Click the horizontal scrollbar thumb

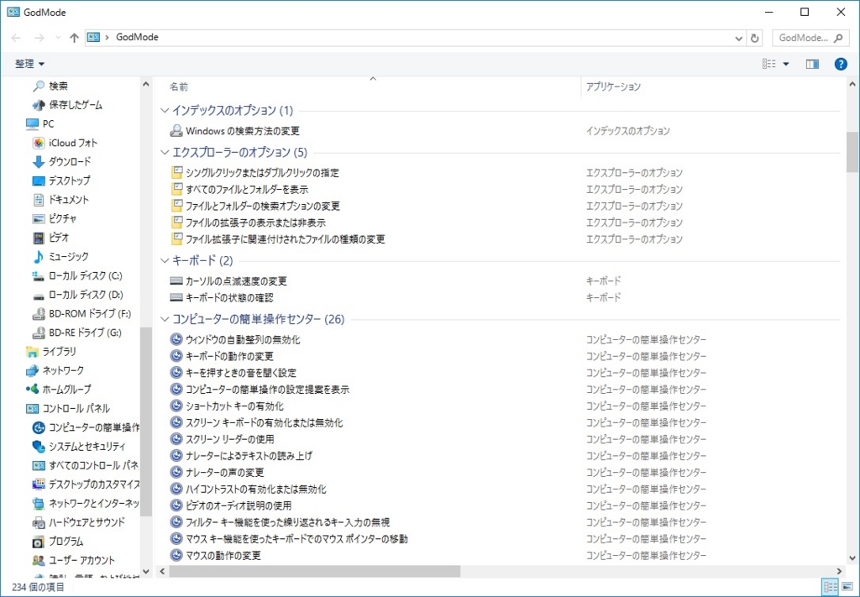pyautogui.click(x=314, y=571)
